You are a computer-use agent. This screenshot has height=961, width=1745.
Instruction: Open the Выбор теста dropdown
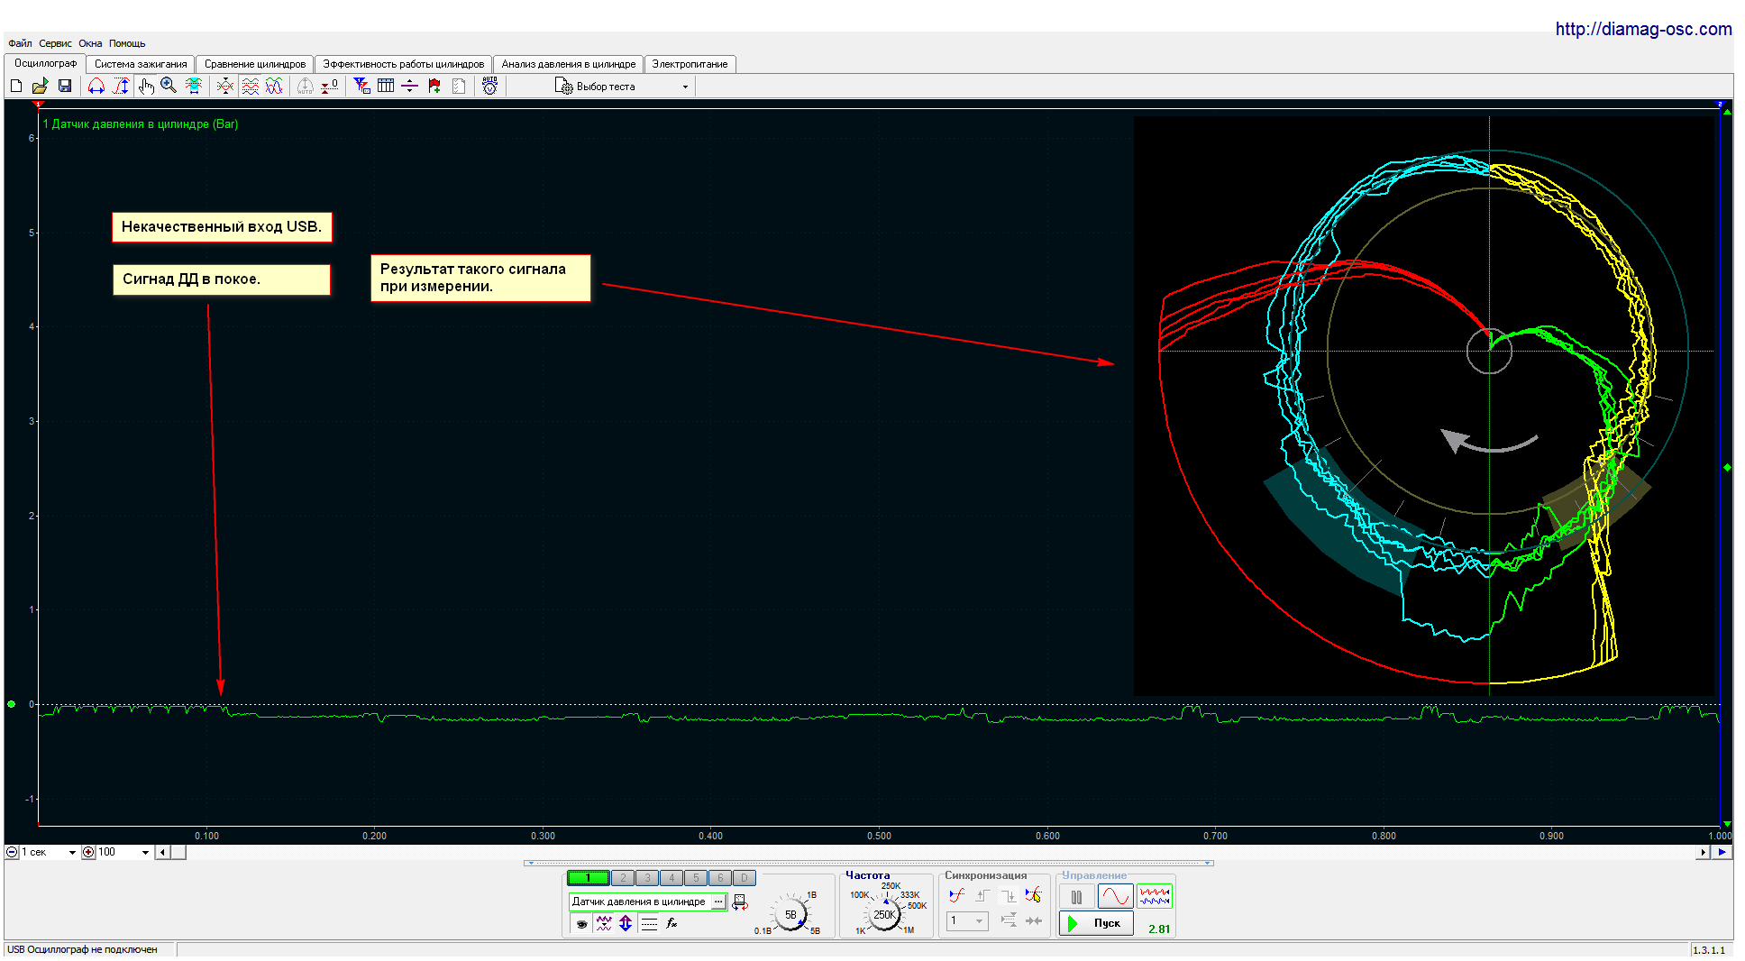click(x=623, y=87)
